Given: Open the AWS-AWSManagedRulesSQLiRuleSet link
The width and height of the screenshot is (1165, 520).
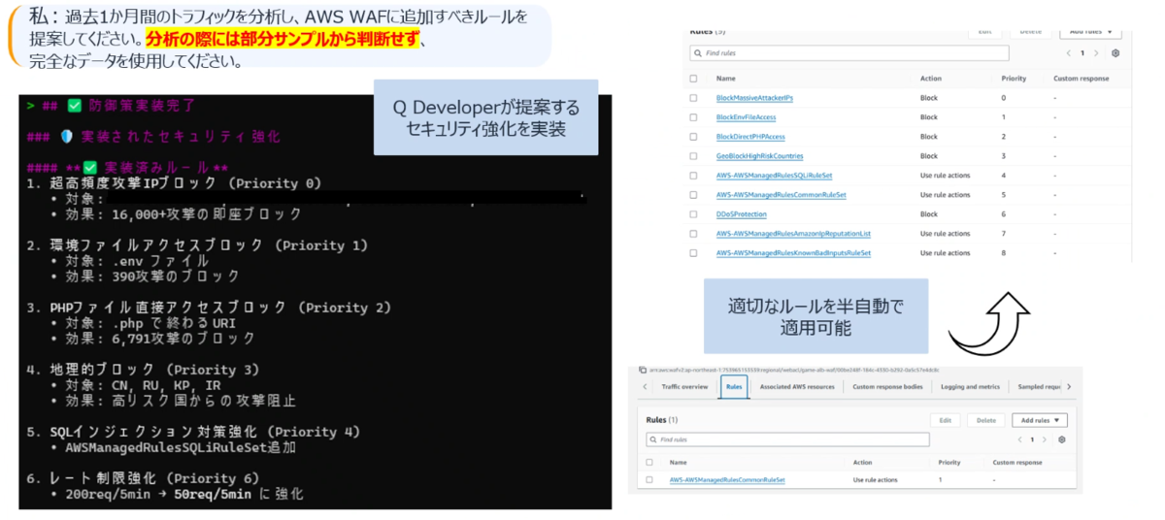Looking at the screenshot, I should (x=773, y=176).
